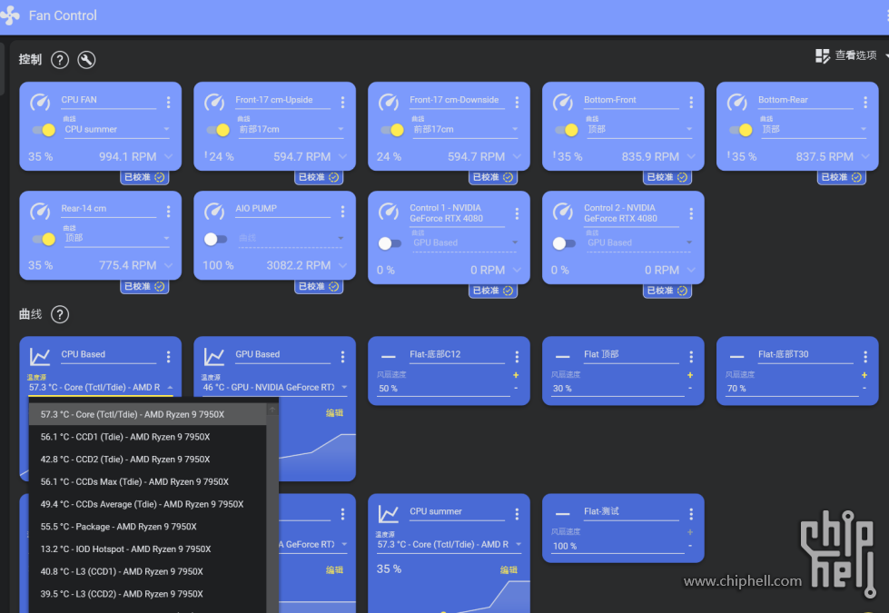Open the Rear-14 cm card three-dot menu
The height and width of the screenshot is (613, 889).
[168, 211]
